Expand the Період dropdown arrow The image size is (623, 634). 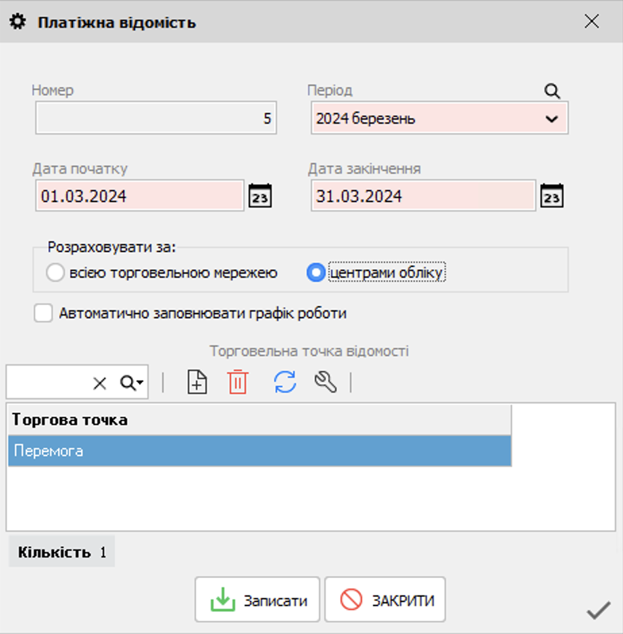click(551, 119)
